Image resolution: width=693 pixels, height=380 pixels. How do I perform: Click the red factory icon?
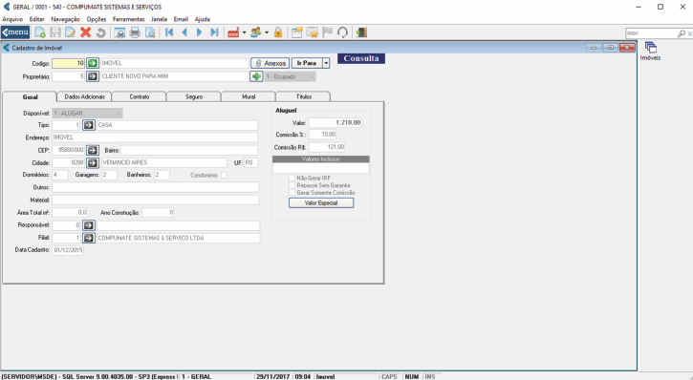coord(233,32)
